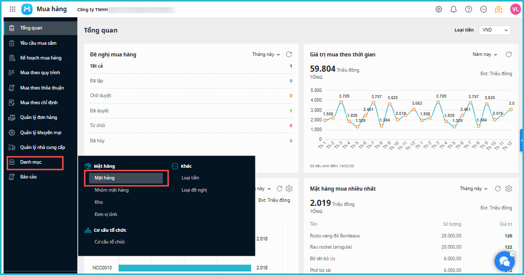This screenshot has width=524, height=275.
Task: Refresh the Đề nghị mua hàng widget
Action: click(x=289, y=54)
